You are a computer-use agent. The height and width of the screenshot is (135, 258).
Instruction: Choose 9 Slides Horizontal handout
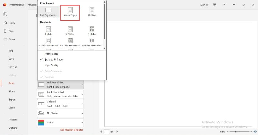92,42
